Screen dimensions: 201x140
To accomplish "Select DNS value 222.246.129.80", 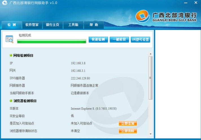I will pyautogui.click(x=80, y=78).
